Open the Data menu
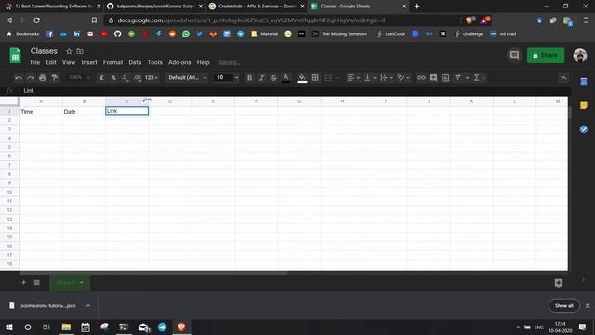 coord(135,62)
